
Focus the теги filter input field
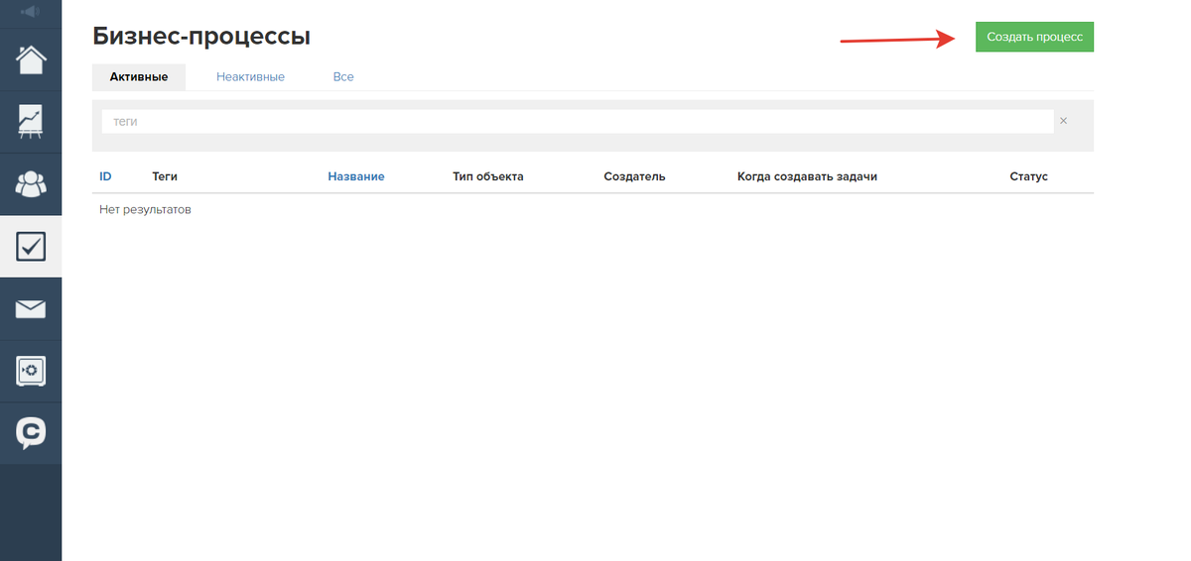pyautogui.click(x=576, y=121)
